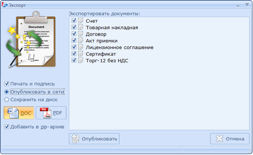Toggle the Лицензионное соглашение checkbox
The width and height of the screenshot is (253, 155).
click(x=74, y=47)
